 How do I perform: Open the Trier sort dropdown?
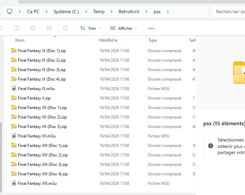[x=90, y=28]
